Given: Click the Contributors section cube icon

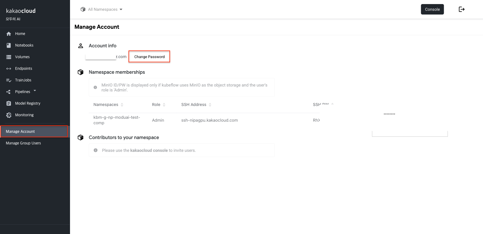Looking at the screenshot, I should coord(80,137).
